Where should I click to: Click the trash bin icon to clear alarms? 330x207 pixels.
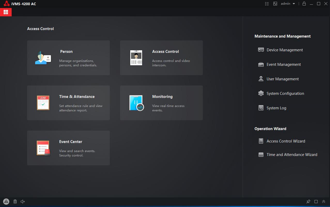15,202
